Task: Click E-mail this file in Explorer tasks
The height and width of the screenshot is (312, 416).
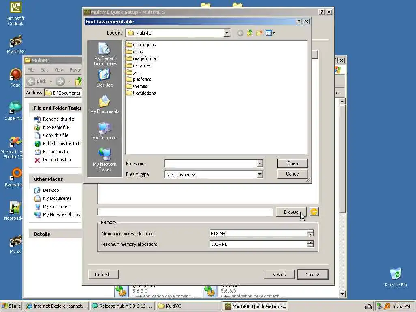Action: [56, 152]
